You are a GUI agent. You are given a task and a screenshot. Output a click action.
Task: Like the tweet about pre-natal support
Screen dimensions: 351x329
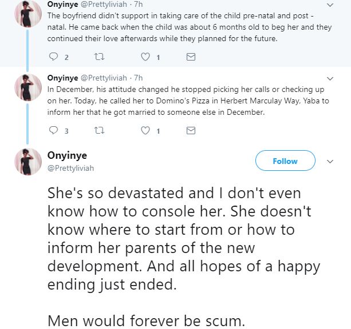pos(145,57)
